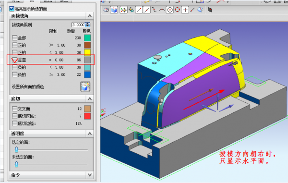Uncheck highlight selected faces checkbox
Image resolution: width=288 pixels, height=183 pixels.
[12, 9]
